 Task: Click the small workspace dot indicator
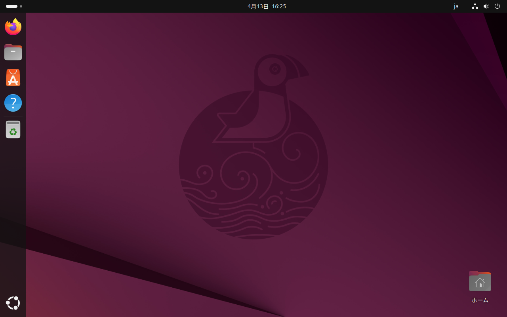point(21,6)
